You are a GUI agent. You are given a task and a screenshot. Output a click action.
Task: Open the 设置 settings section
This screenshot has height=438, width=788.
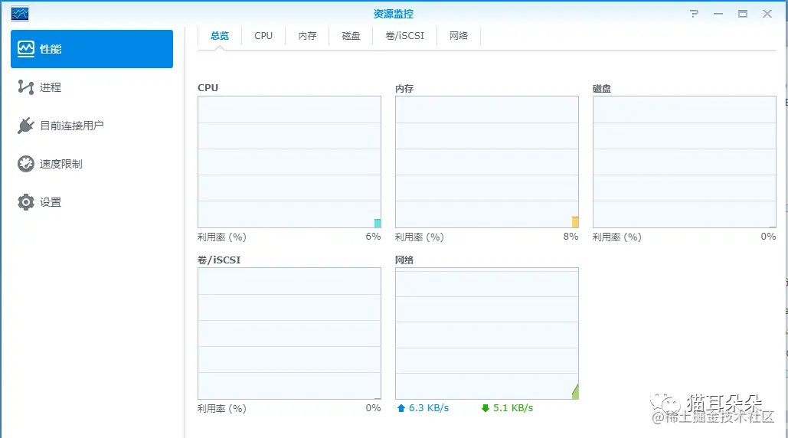tap(92, 202)
